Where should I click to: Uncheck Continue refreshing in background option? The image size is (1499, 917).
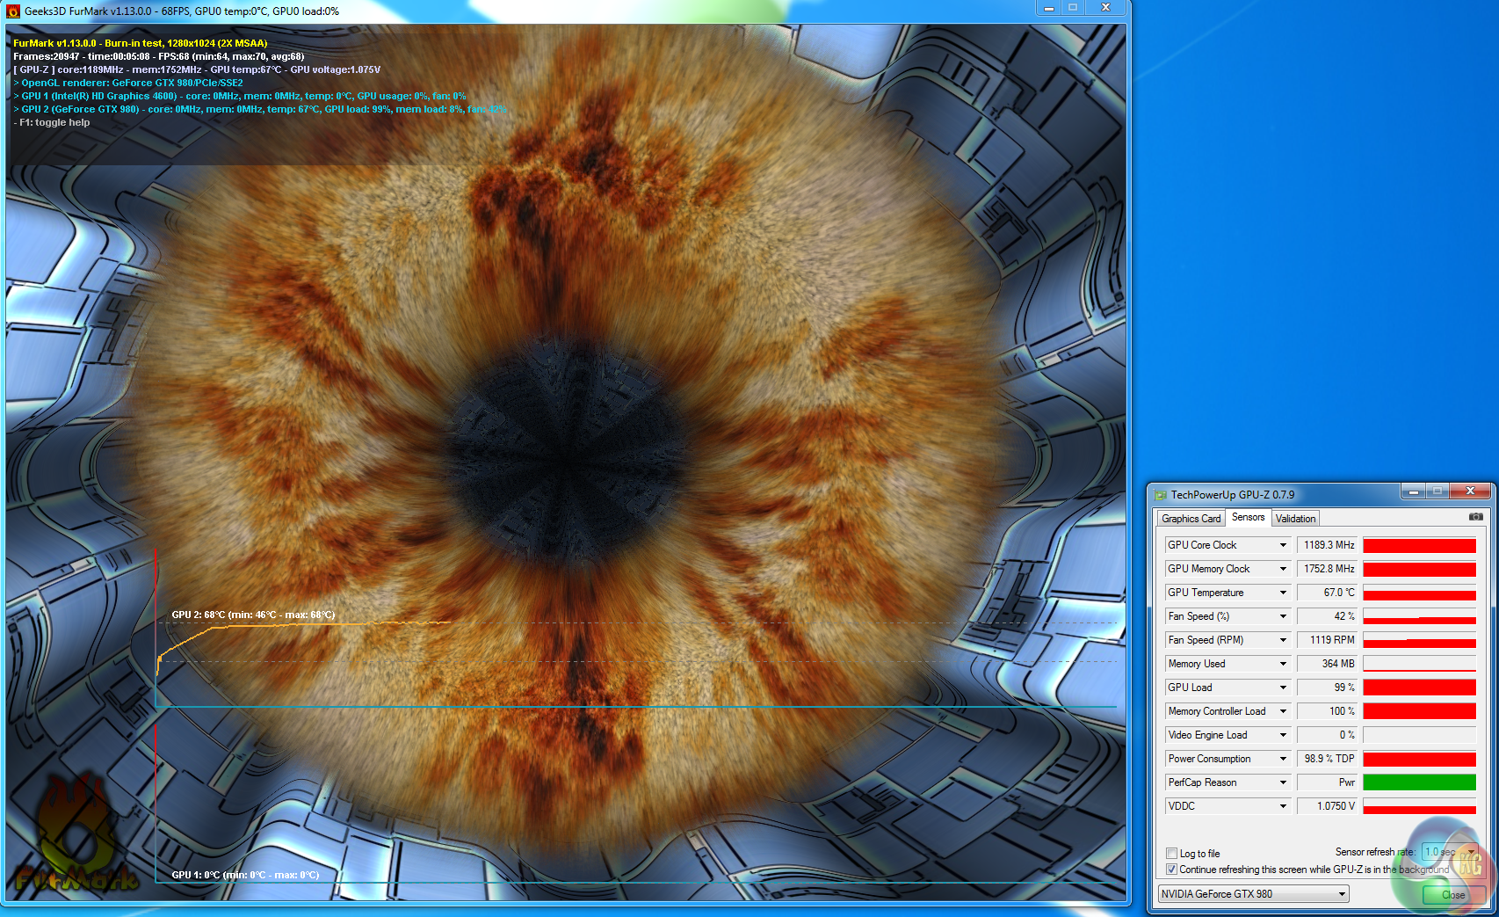tap(1171, 869)
